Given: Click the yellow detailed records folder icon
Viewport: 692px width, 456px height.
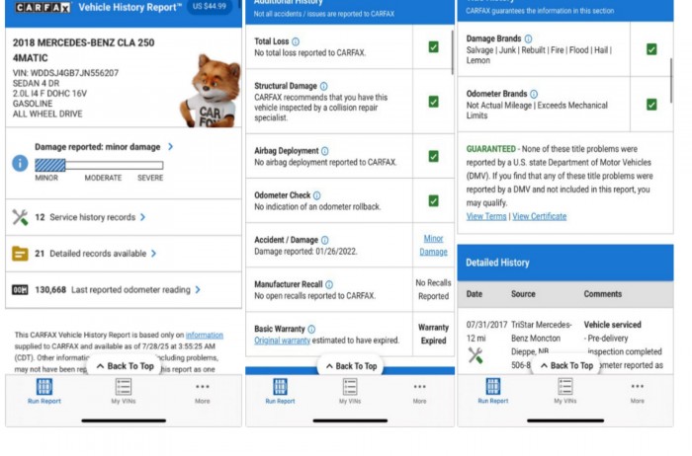Looking at the screenshot, I should [20, 254].
